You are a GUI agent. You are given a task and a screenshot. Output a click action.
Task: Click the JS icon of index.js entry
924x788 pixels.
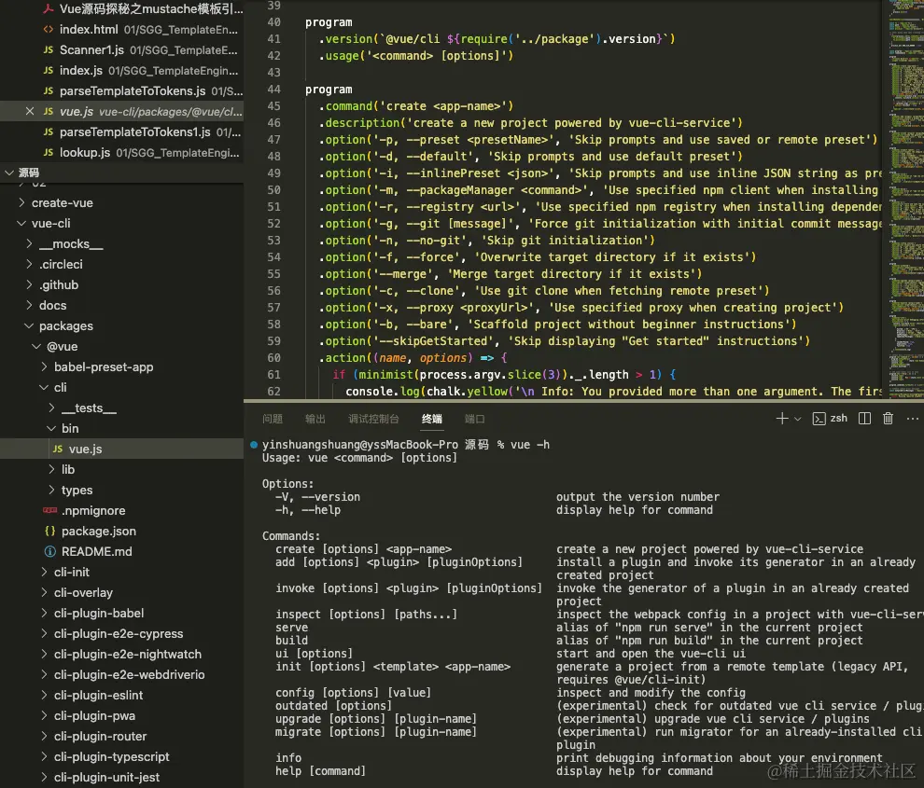[49, 70]
